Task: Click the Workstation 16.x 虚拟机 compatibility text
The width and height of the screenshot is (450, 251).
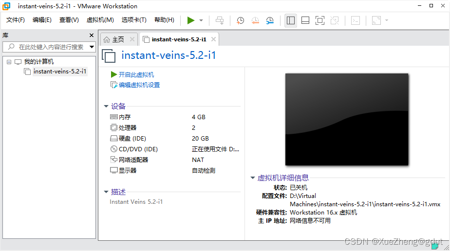Action: (x=323, y=212)
